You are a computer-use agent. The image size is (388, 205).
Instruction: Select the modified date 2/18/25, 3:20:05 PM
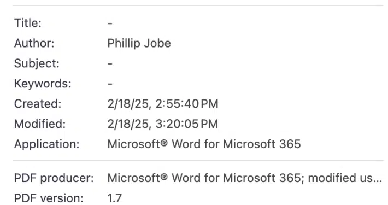[163, 124]
